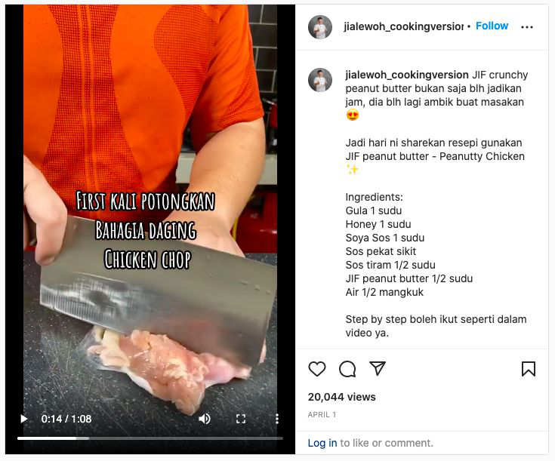The image size is (555, 461).
Task: Save the post with the bookmark icon
Action: click(x=529, y=369)
